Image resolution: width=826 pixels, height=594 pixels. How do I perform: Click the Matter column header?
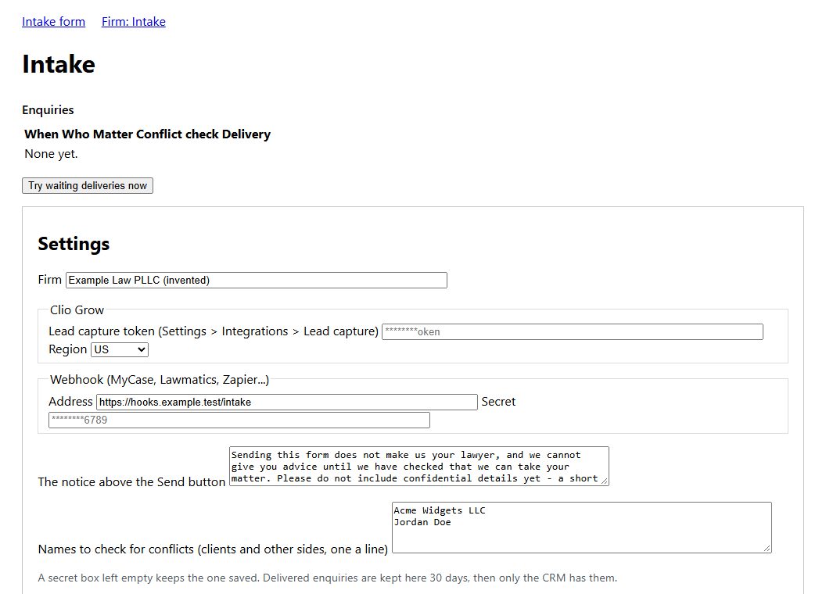(113, 134)
